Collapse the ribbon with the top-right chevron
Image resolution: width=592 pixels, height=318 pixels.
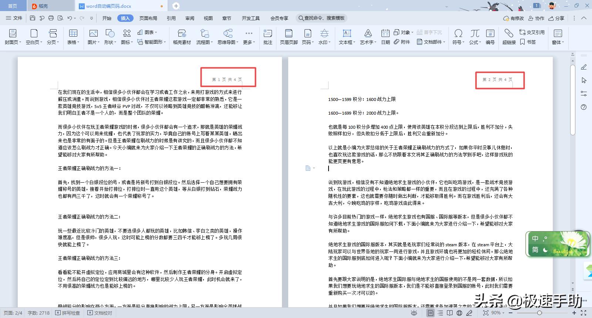pyautogui.click(x=584, y=18)
